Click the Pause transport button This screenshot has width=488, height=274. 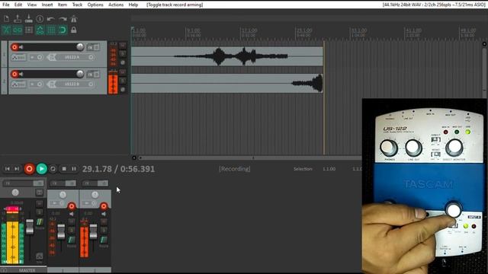click(x=74, y=169)
